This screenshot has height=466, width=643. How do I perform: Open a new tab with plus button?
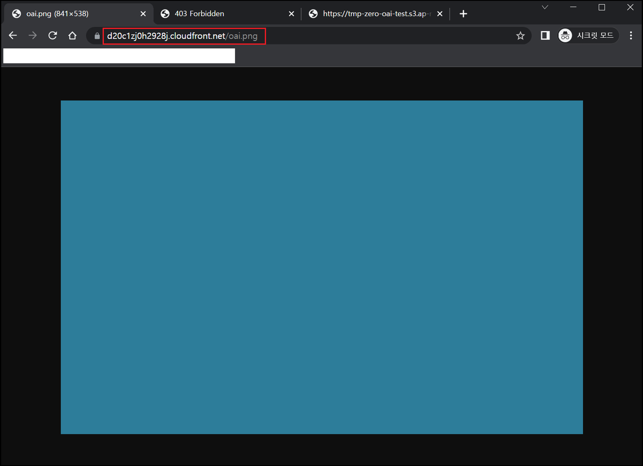463,14
